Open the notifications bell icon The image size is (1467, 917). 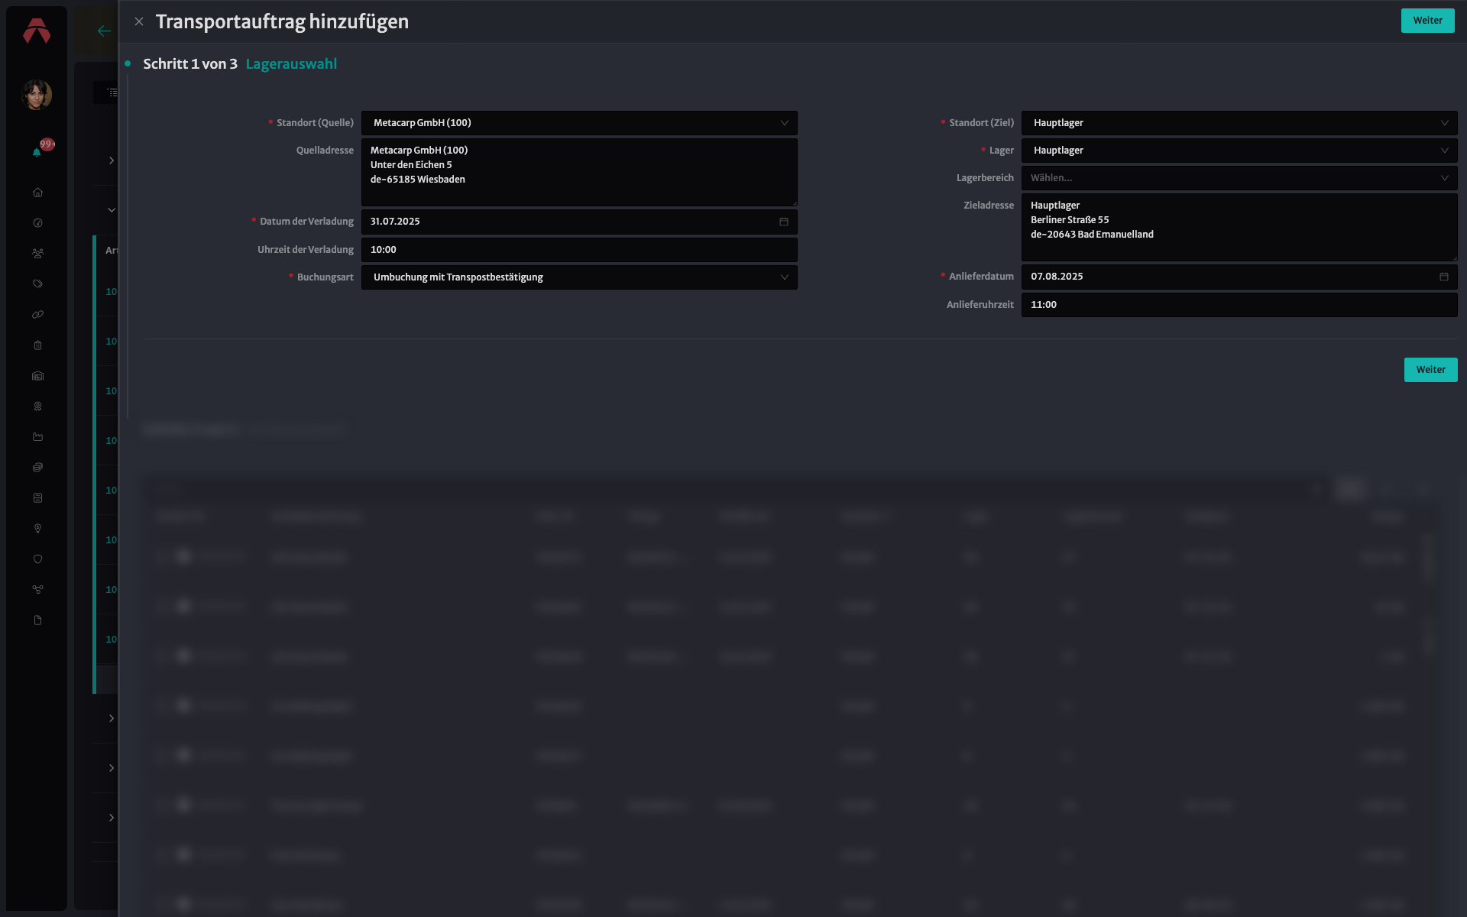pos(37,153)
